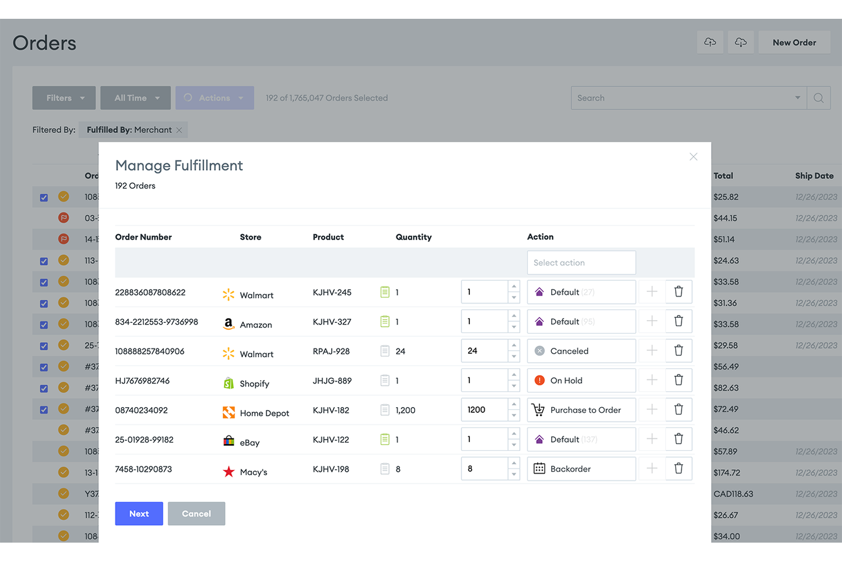The width and height of the screenshot is (842, 562).
Task: Click the Next button in Manage Fulfillment
Action: 139,513
